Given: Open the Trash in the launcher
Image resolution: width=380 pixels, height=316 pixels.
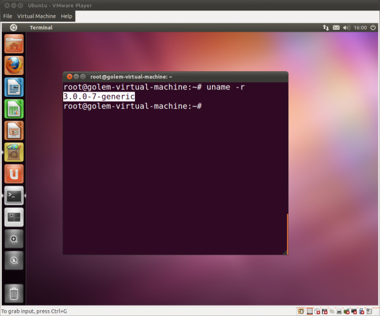Looking at the screenshot, I should [14, 294].
